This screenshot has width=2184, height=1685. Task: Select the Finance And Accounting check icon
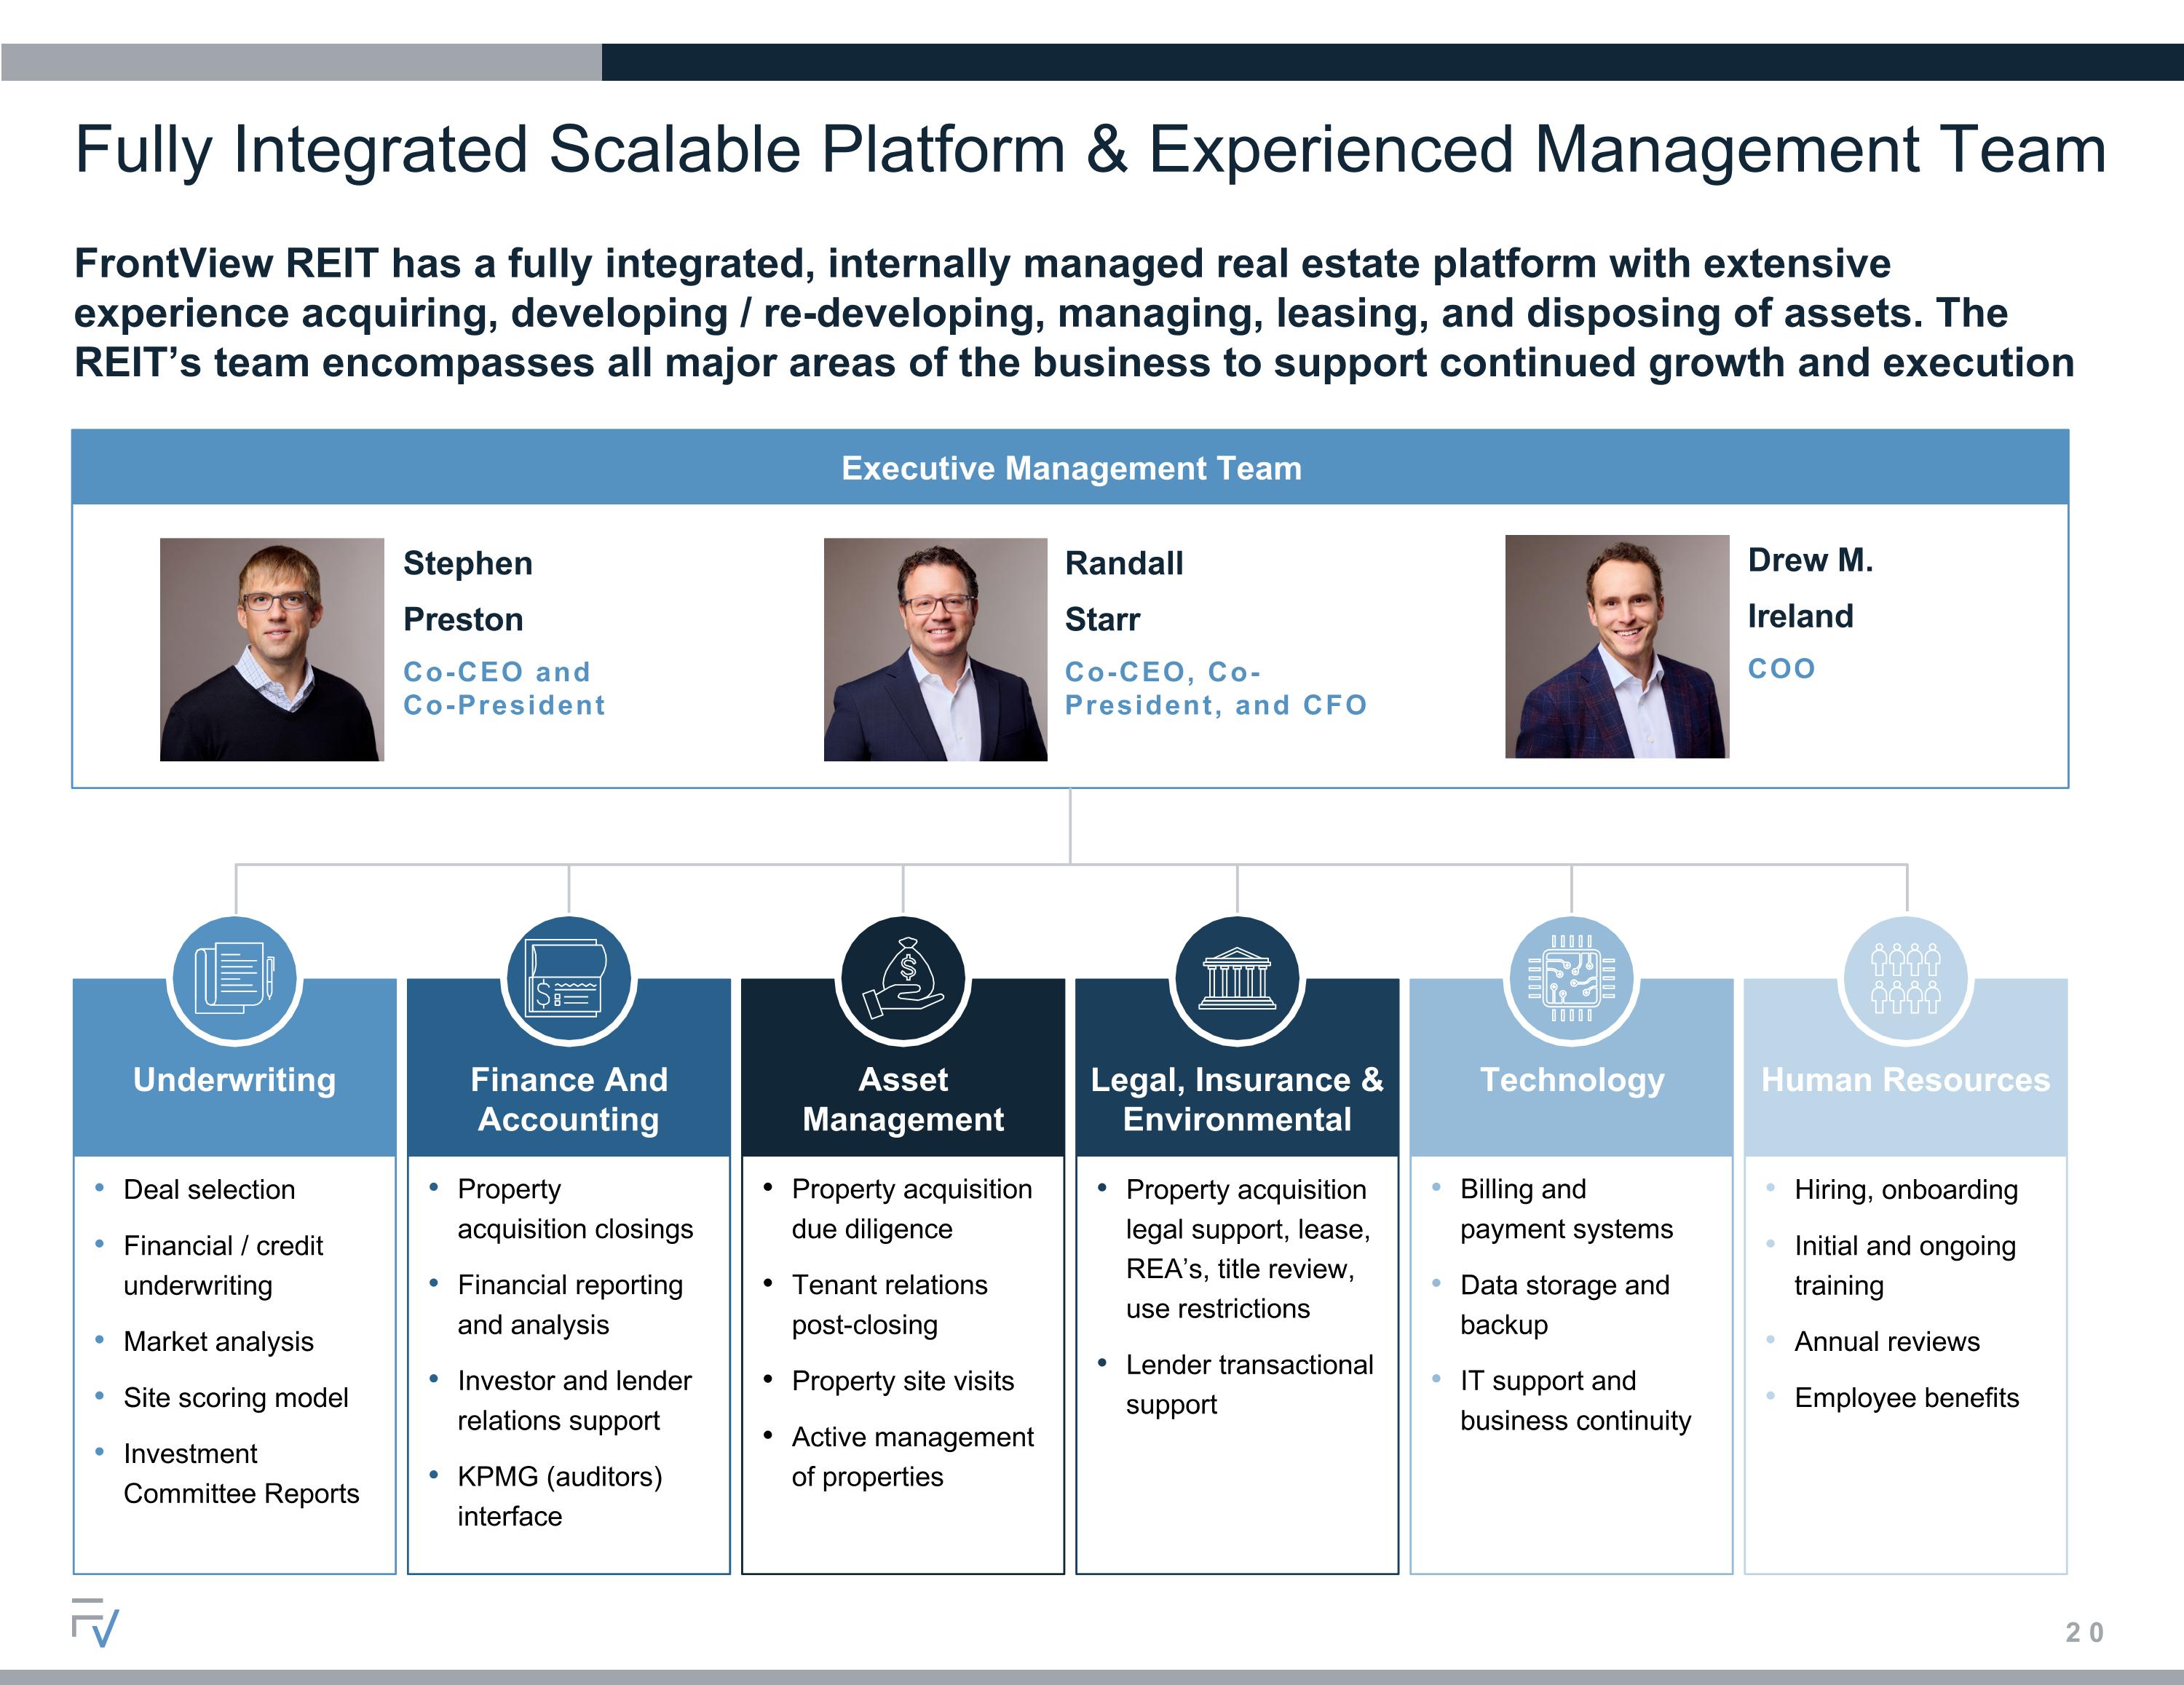569,978
